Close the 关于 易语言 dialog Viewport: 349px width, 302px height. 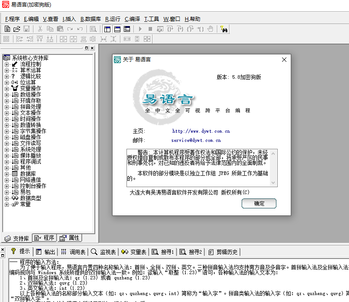284,60
